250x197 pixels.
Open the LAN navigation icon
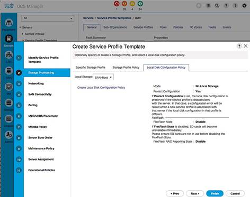pos(8,55)
